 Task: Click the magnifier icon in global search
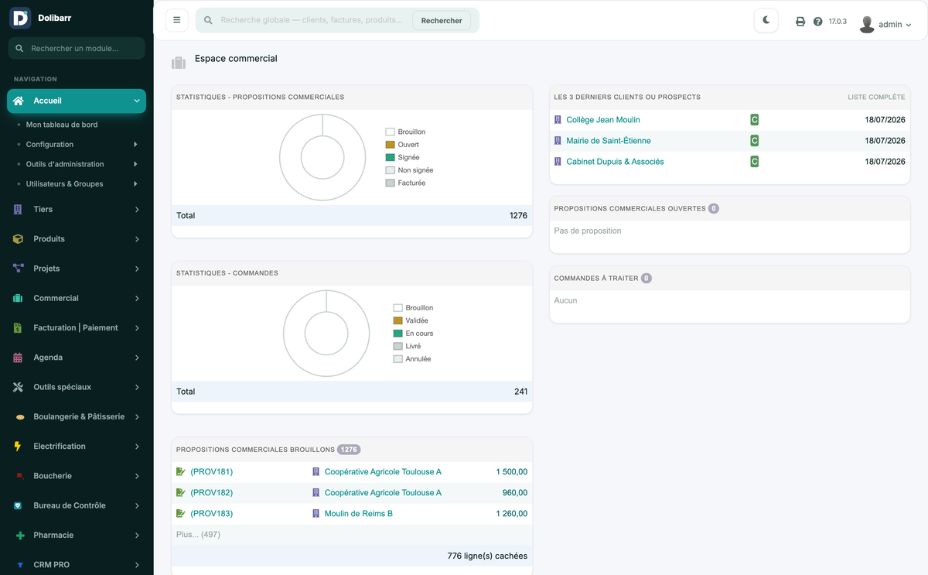tap(208, 20)
